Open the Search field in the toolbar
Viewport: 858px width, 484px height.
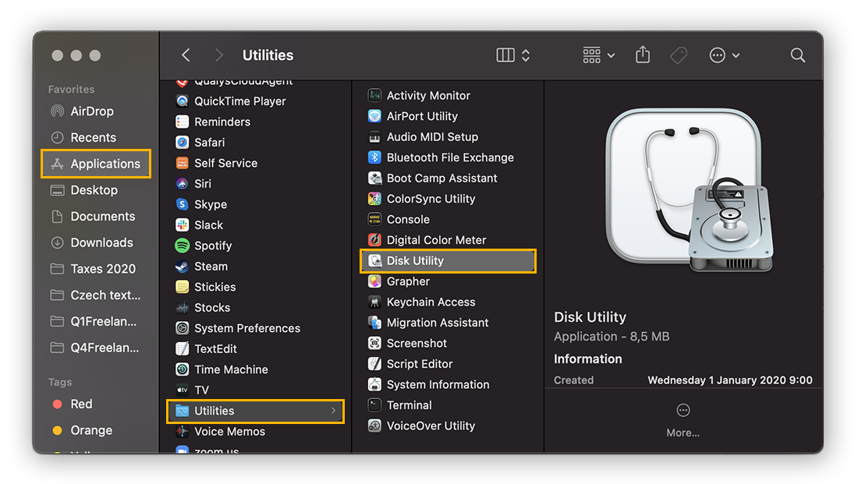click(797, 55)
